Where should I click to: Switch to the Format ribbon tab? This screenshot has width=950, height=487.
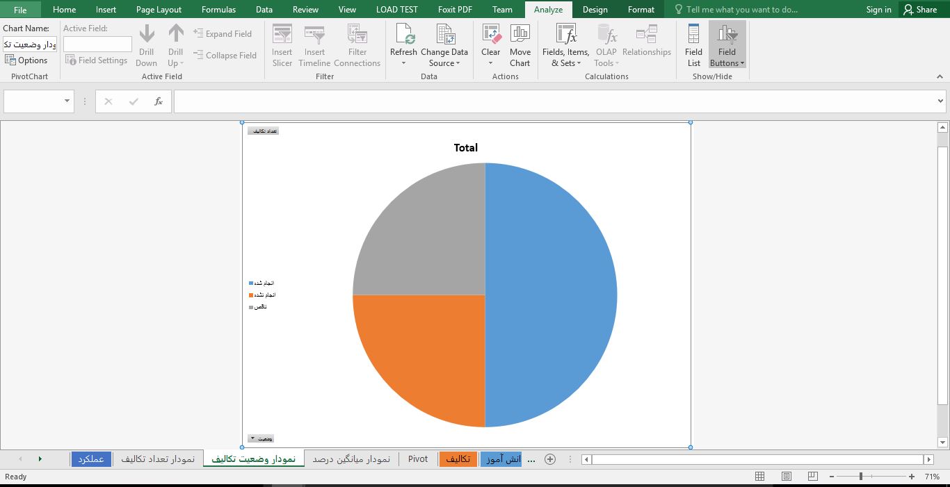[x=641, y=10]
